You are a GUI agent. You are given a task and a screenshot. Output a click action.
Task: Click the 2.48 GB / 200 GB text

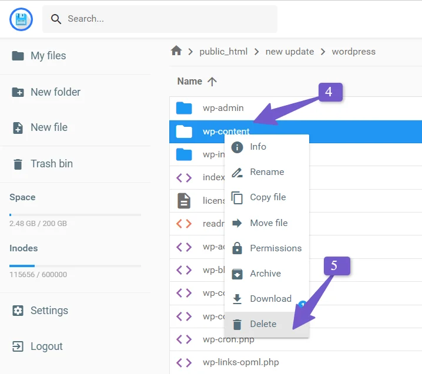pyautogui.click(x=38, y=224)
